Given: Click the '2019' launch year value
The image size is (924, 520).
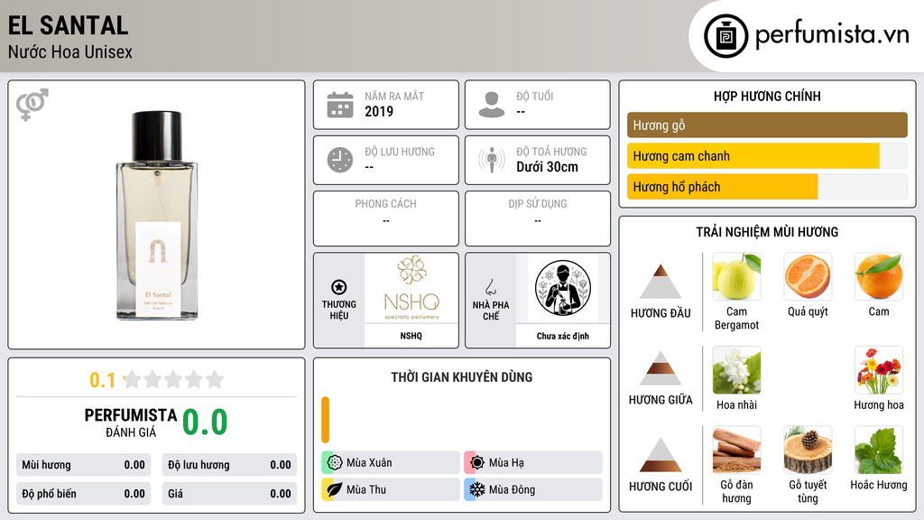Looking at the screenshot, I should tap(379, 111).
